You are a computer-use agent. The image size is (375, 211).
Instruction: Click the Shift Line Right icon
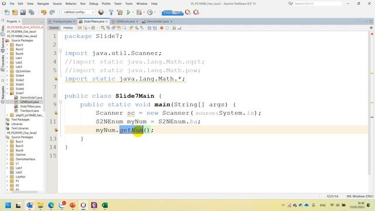pos(155,28)
